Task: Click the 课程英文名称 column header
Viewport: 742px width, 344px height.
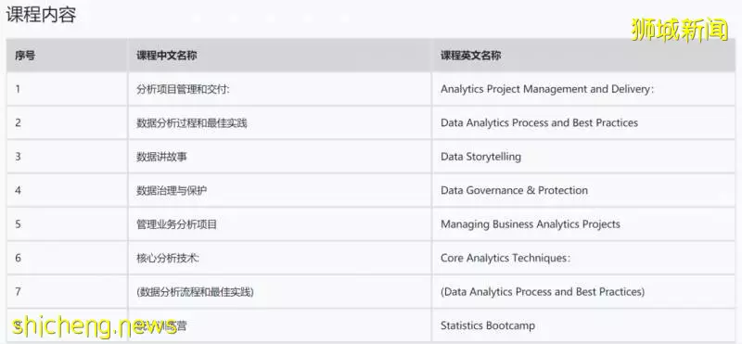Action: 471,56
